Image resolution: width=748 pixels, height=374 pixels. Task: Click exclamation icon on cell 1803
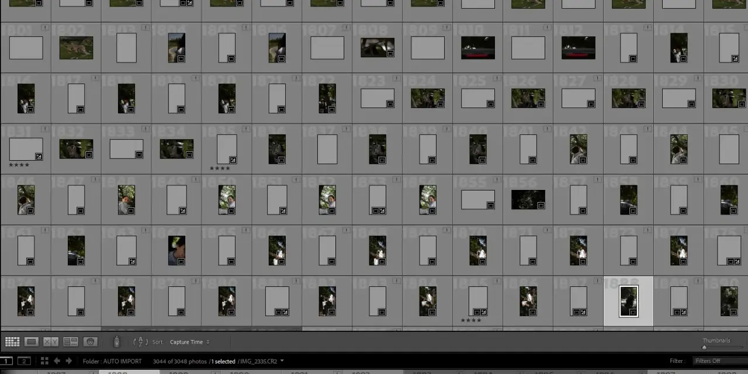pos(146,28)
